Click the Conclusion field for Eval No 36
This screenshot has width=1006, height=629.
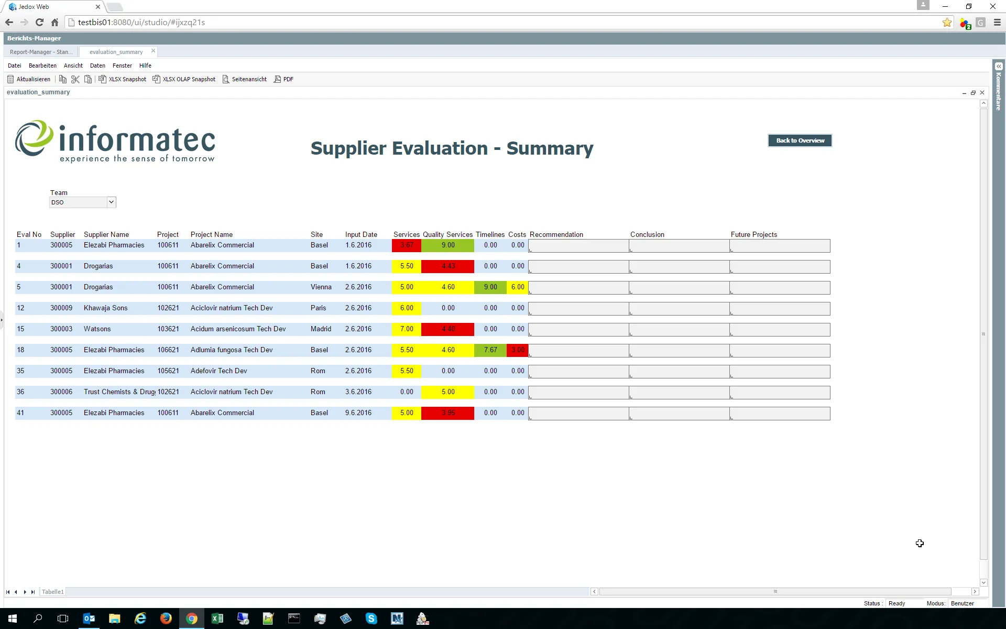679,393
